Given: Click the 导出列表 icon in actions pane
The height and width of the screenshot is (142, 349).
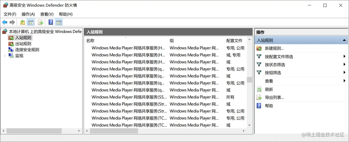Looking at the screenshot, I should coord(259,97).
